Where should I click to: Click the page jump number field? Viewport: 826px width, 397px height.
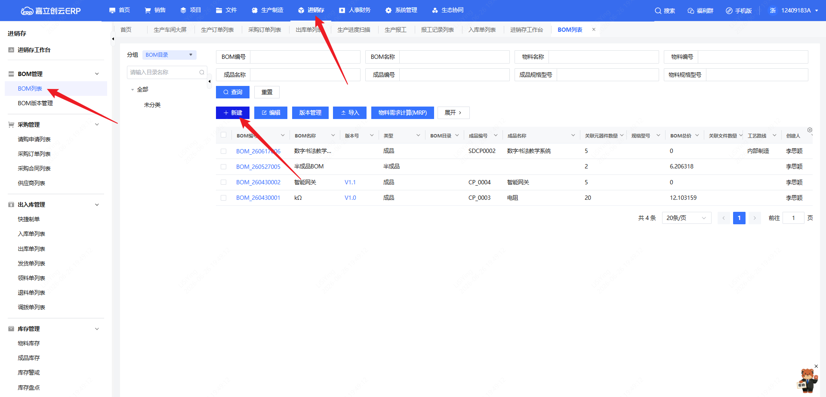pyautogui.click(x=793, y=218)
